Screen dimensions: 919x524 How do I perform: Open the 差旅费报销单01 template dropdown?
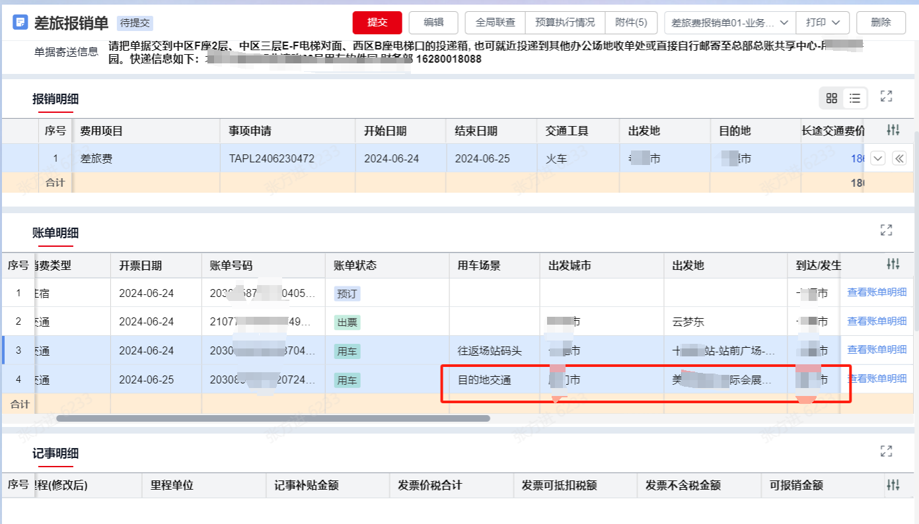click(x=729, y=22)
